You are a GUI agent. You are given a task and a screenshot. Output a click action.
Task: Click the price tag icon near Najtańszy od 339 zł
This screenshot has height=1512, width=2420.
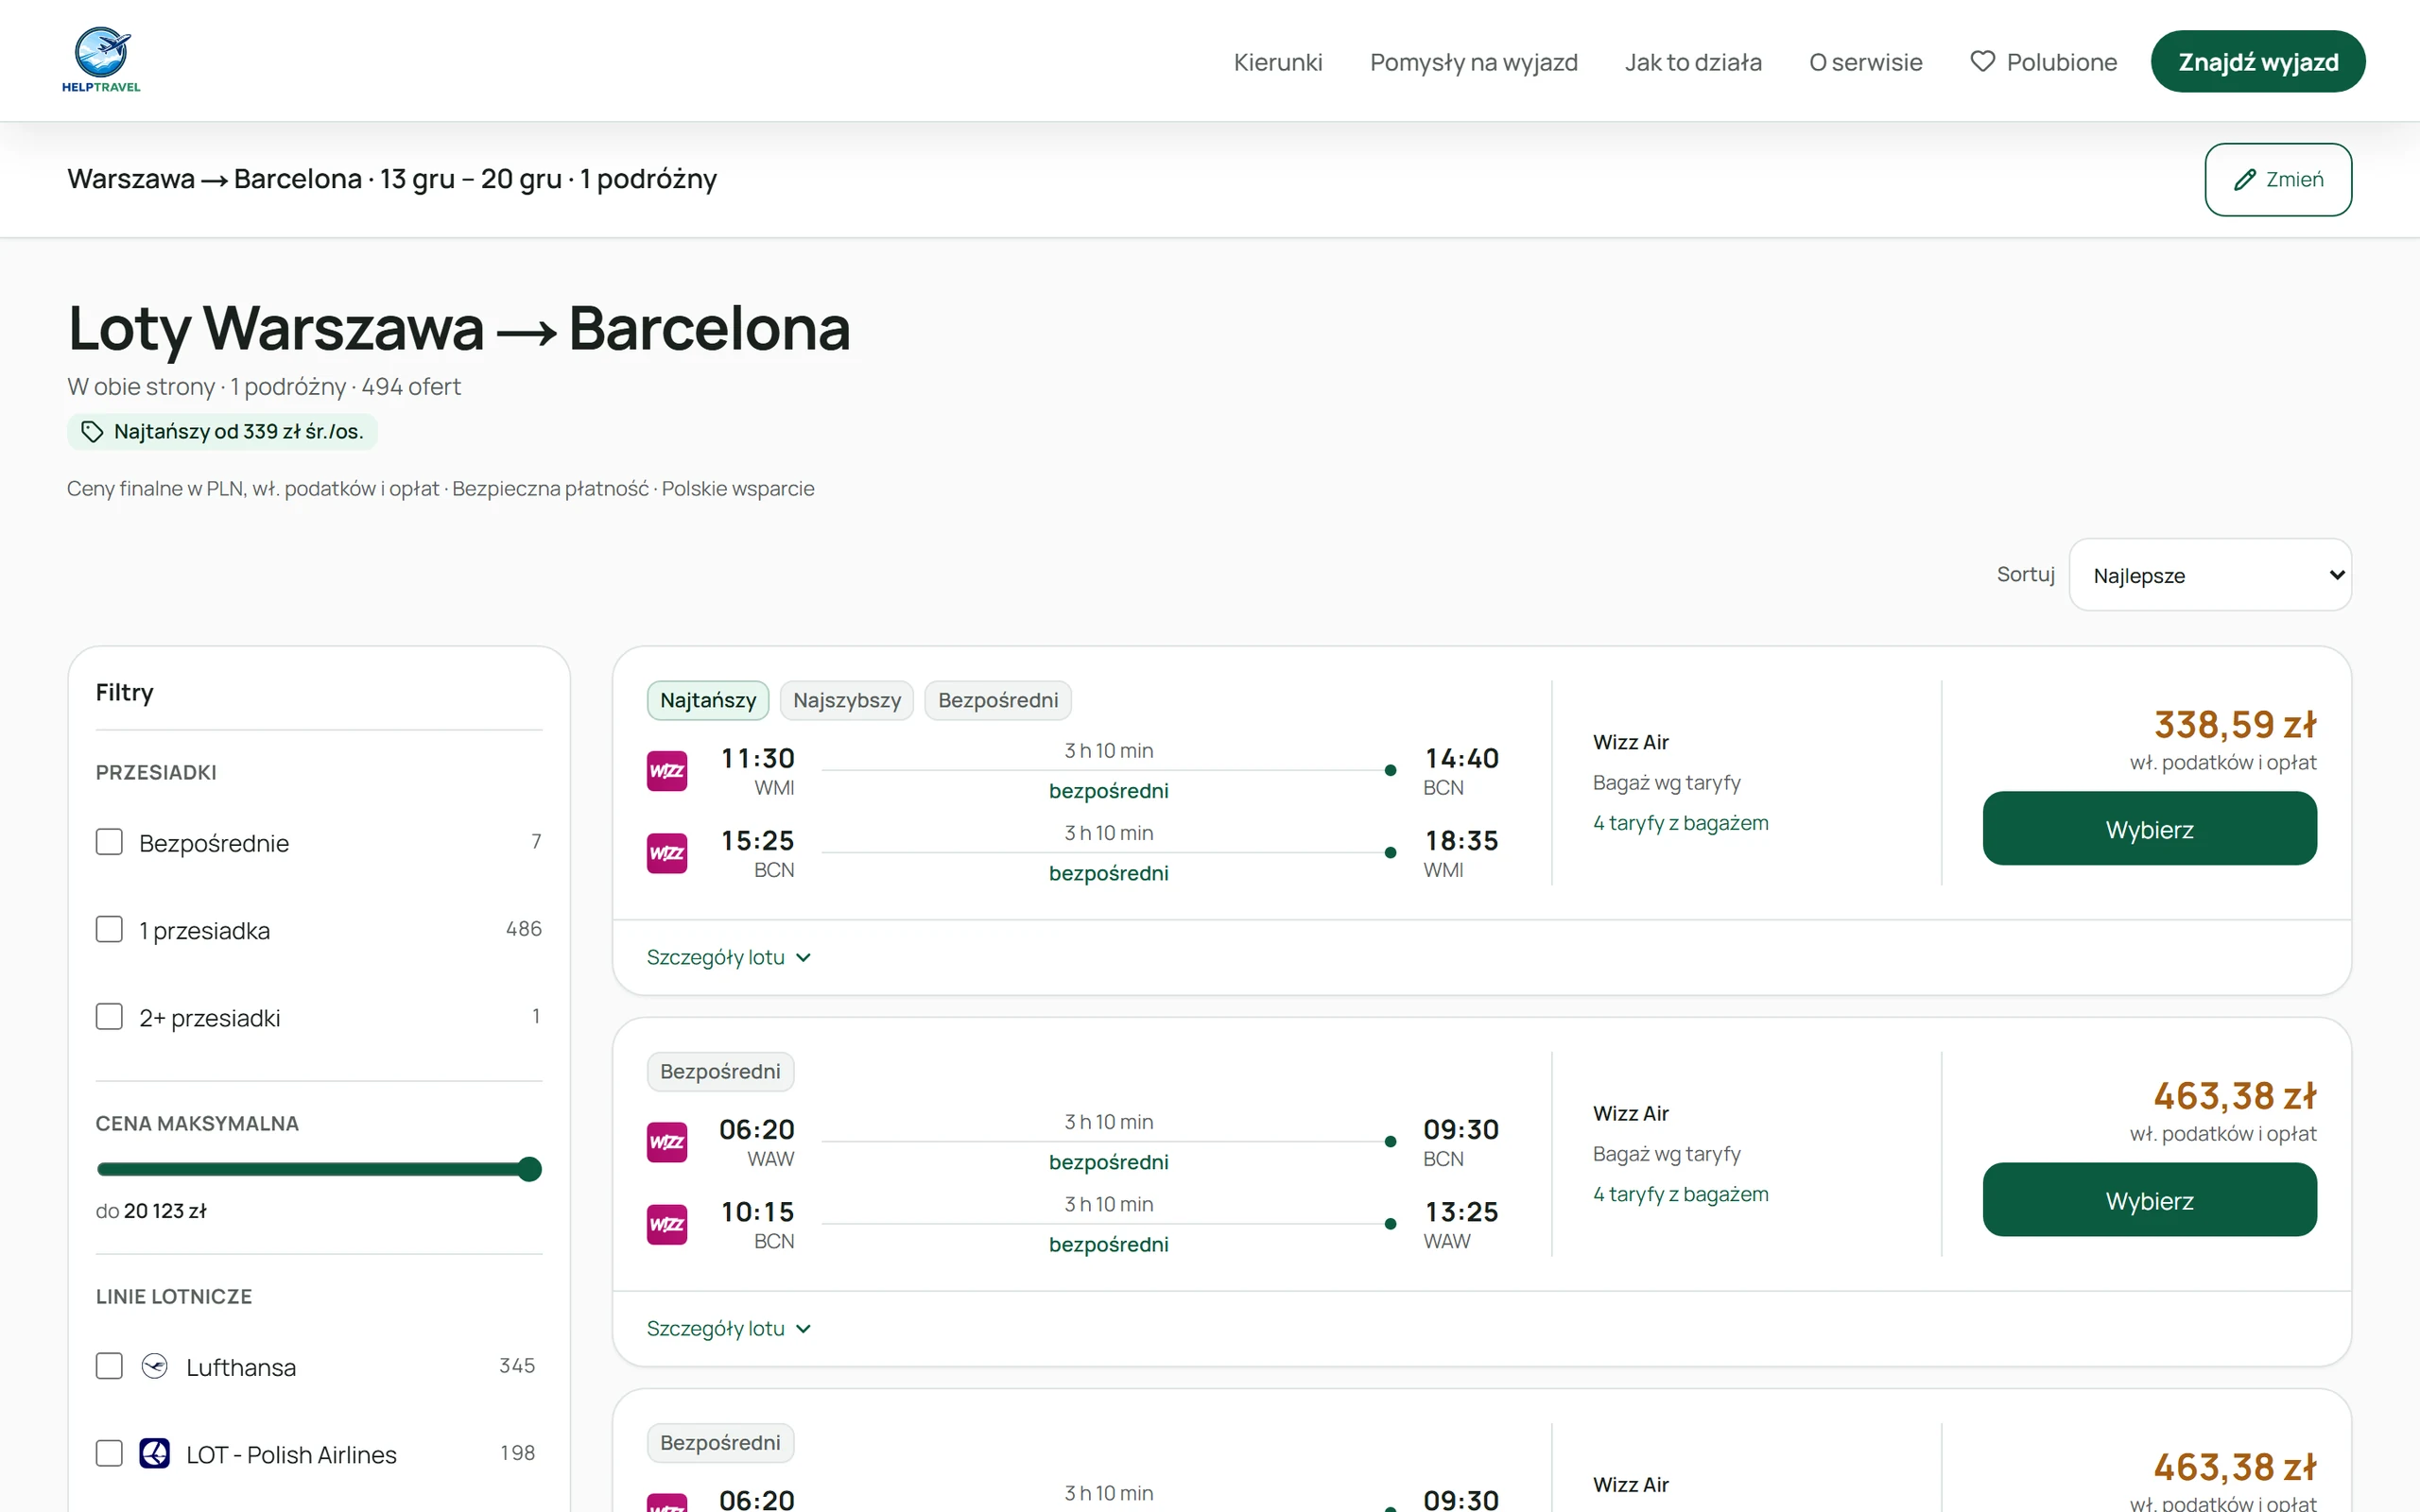pyautogui.click(x=92, y=431)
